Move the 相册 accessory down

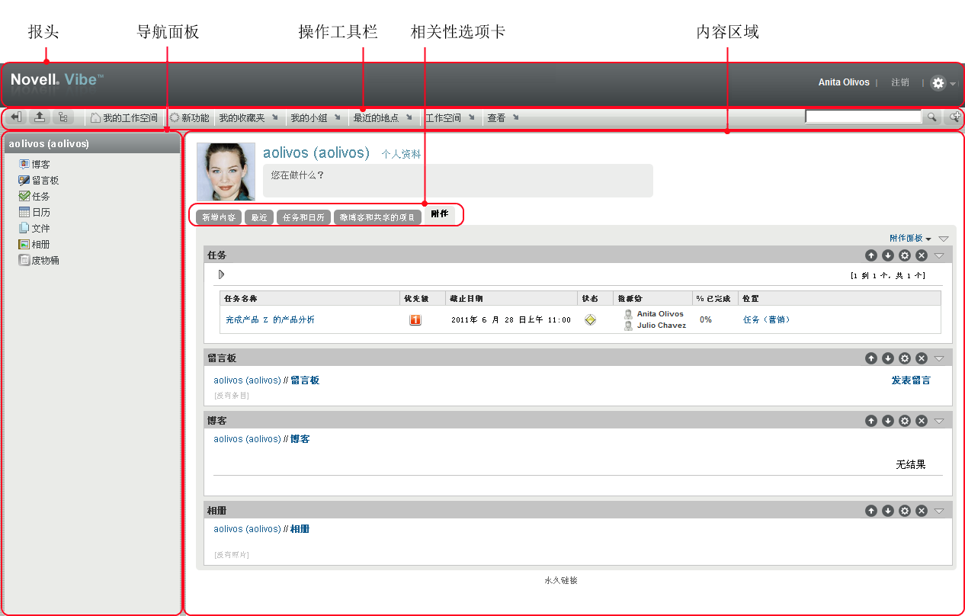click(x=888, y=511)
